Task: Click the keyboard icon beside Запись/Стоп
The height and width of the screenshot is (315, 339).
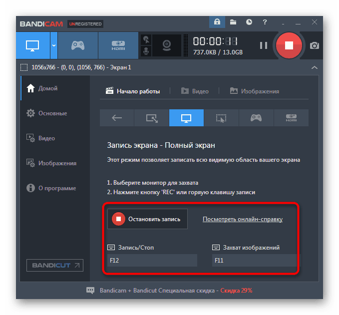Action: [x=111, y=247]
